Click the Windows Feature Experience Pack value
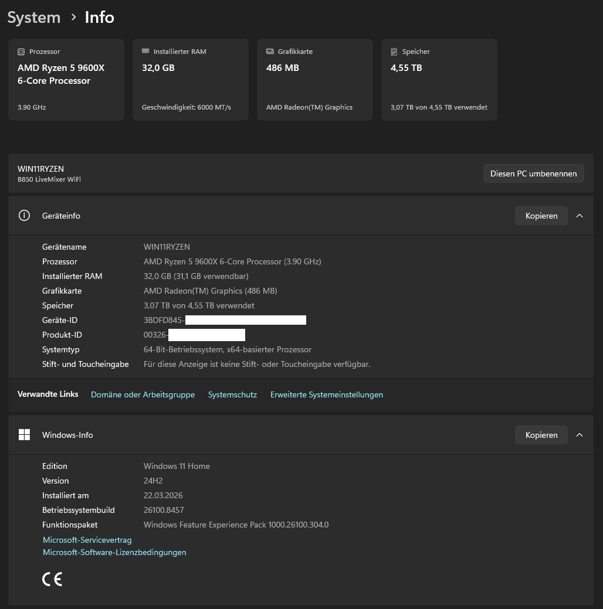Image resolution: width=603 pixels, height=609 pixels. tap(236, 525)
